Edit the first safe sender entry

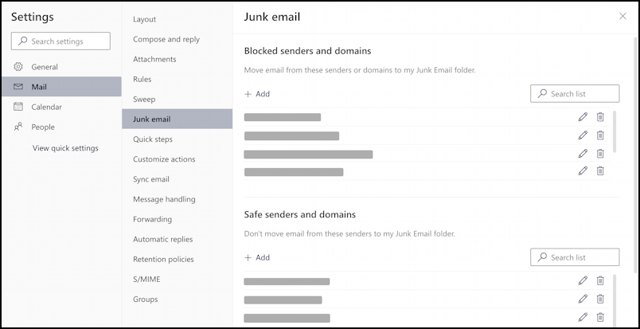[583, 280]
